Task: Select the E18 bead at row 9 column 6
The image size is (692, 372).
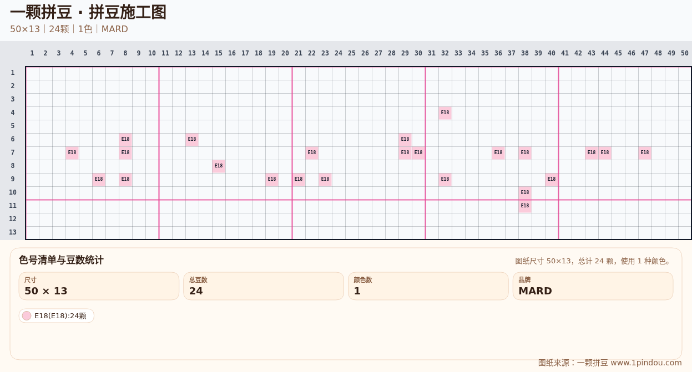Action: click(99, 180)
